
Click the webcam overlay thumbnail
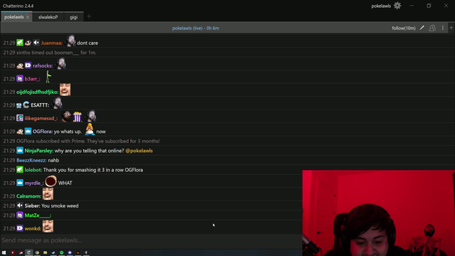click(x=378, y=213)
